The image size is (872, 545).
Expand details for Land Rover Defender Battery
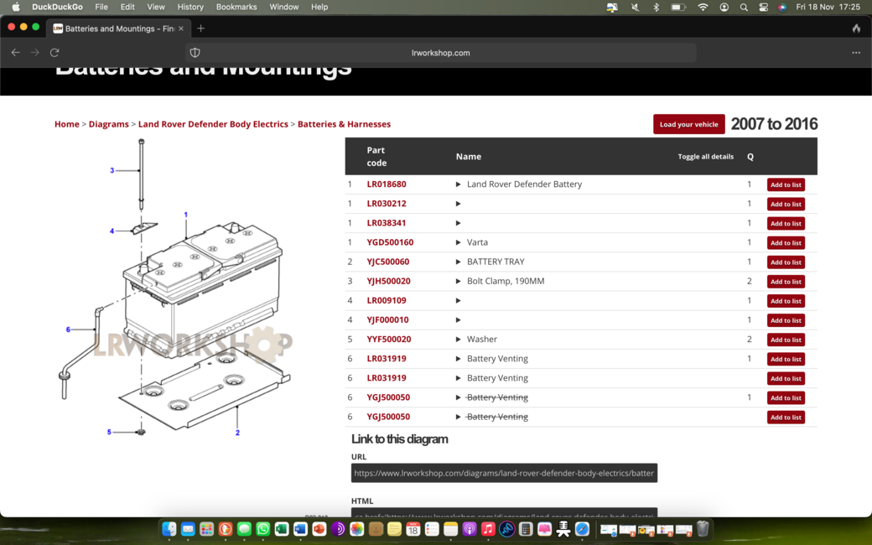(x=459, y=184)
